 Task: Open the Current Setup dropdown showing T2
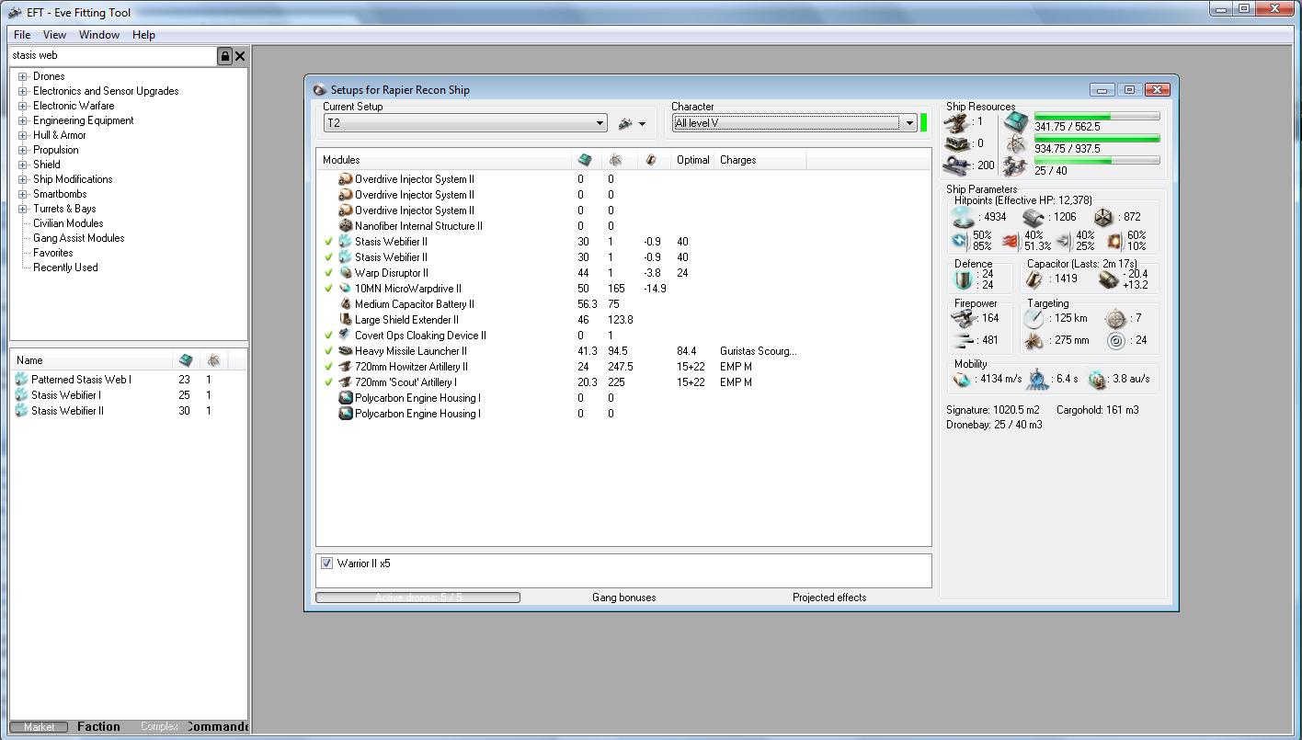[x=465, y=123]
